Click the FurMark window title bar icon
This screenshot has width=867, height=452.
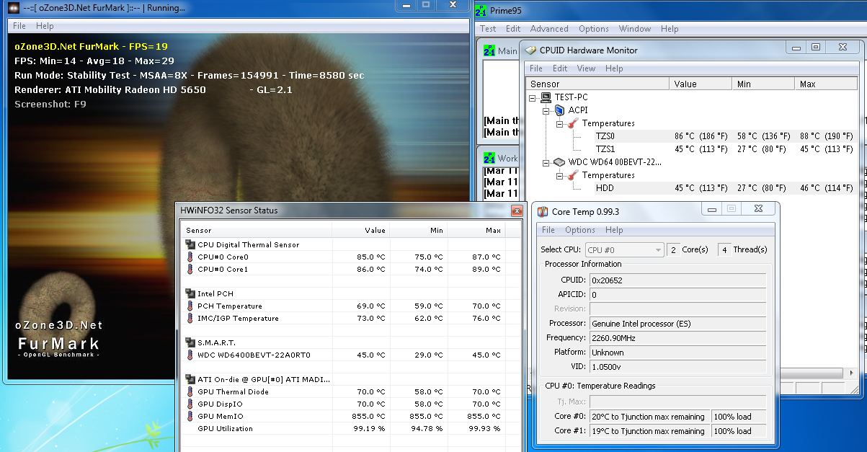point(13,8)
